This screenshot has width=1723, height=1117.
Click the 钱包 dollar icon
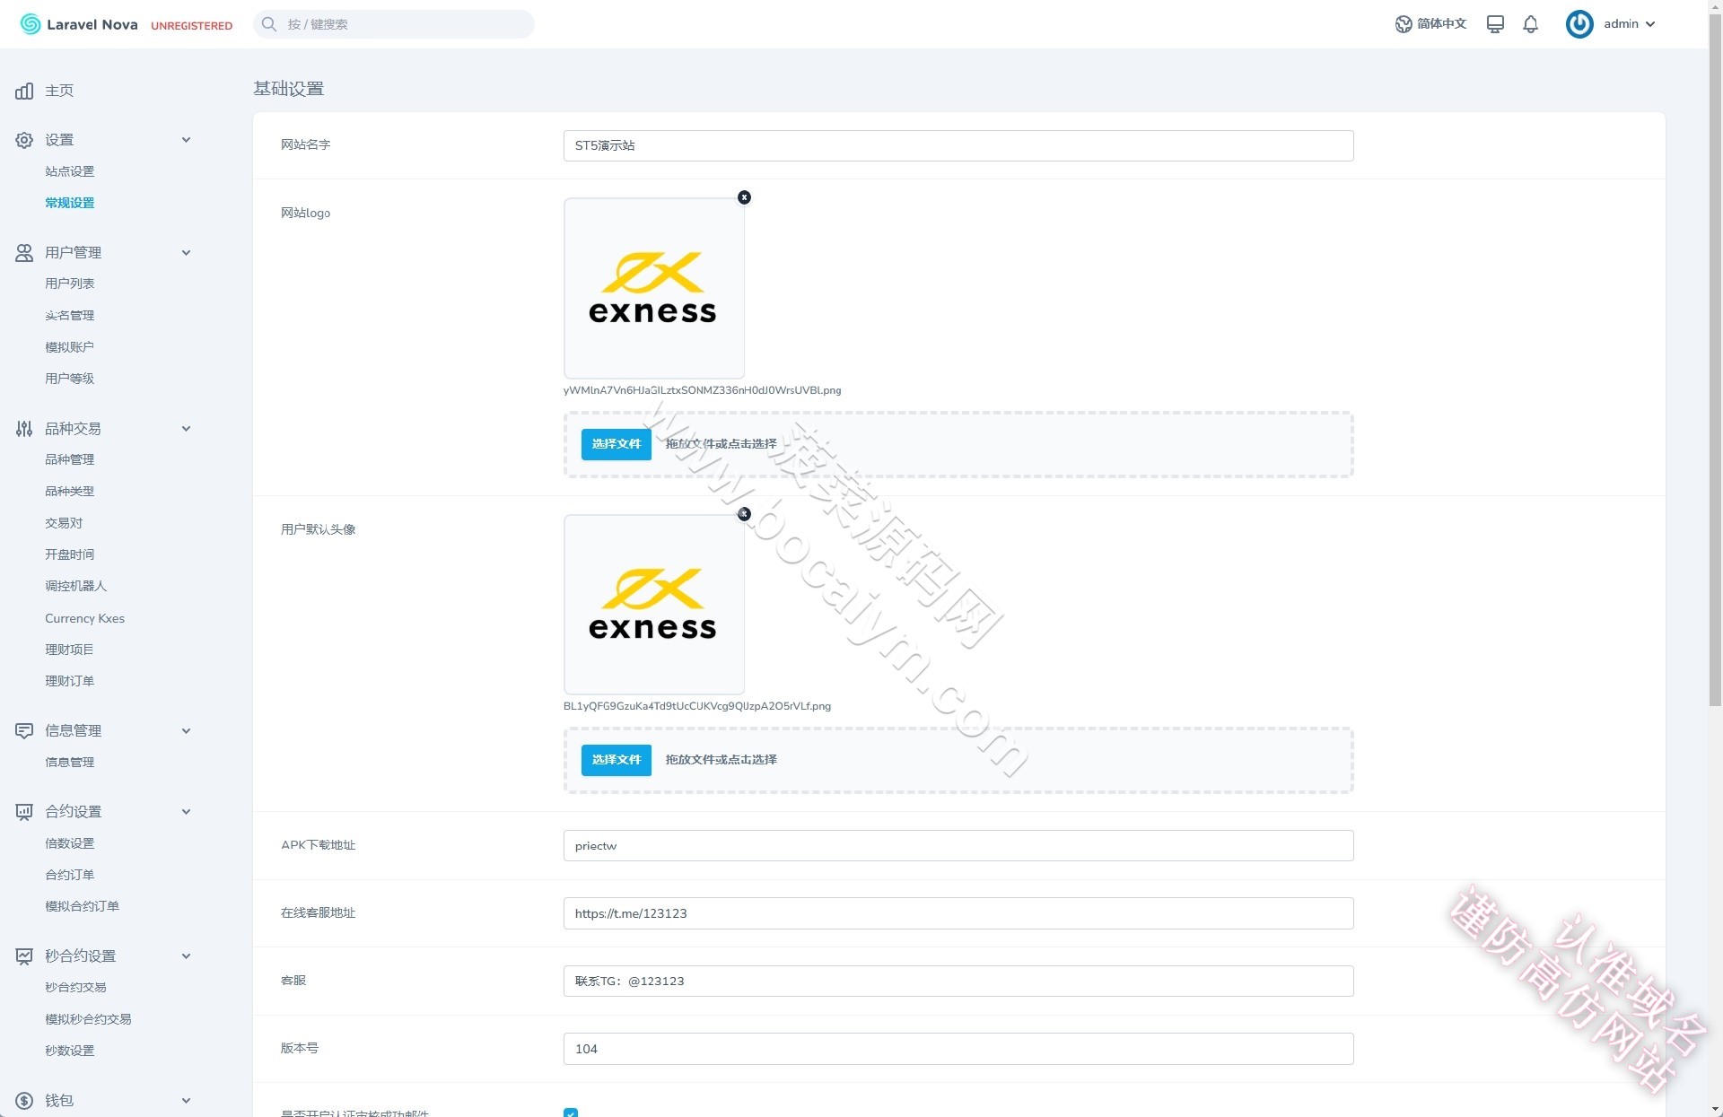24,1101
